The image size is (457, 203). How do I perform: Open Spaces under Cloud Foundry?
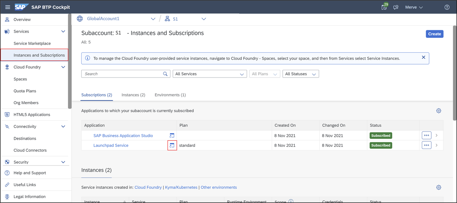[20, 79]
